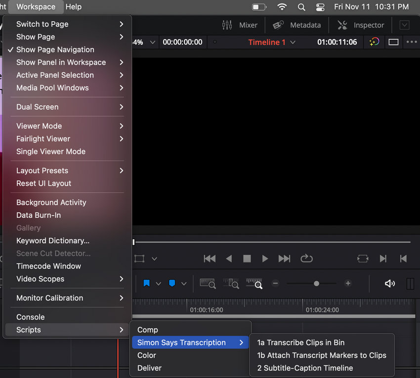Jump to last frame in transport
Image resolution: width=420 pixels, height=378 pixels.
pos(284,258)
